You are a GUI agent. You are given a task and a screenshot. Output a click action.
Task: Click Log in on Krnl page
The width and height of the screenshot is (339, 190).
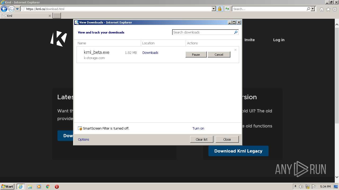(x=279, y=40)
